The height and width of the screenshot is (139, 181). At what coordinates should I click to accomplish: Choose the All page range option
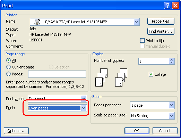pyautogui.click(x=8, y=60)
